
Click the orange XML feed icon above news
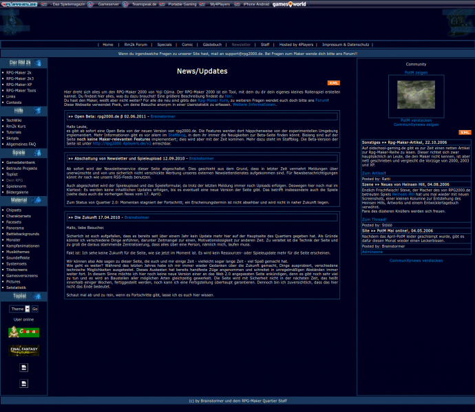333,83
